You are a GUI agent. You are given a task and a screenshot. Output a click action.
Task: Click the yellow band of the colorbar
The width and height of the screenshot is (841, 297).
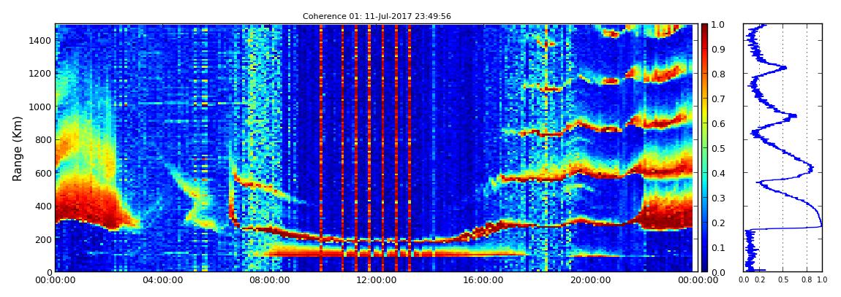coord(705,113)
